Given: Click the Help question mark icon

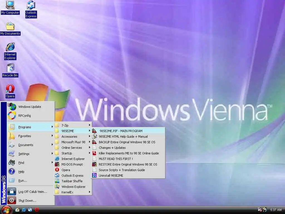Looking at the screenshot, I should pos(12,171).
